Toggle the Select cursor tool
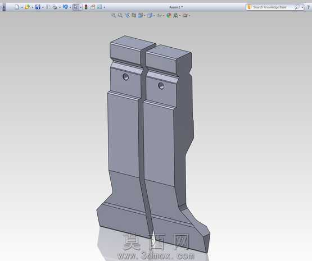Viewport: 312px width, 261px height. [x=76, y=7]
